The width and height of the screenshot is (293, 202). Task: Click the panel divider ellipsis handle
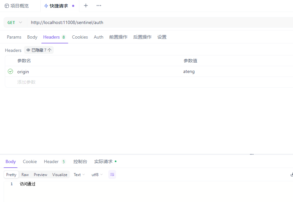(x=251, y=154)
